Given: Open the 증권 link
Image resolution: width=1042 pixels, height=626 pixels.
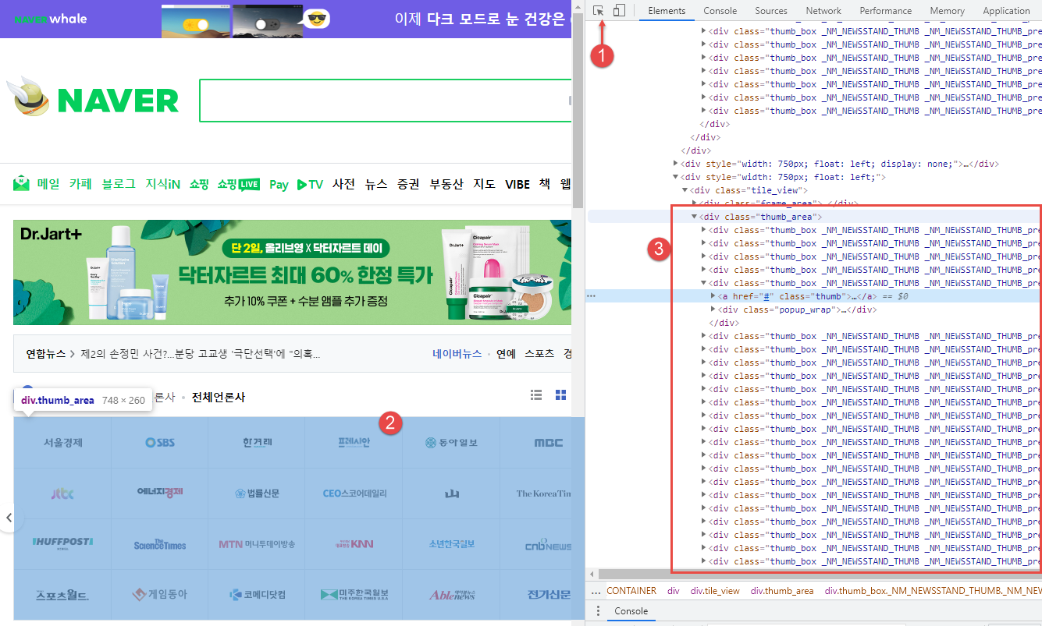Looking at the screenshot, I should [408, 184].
